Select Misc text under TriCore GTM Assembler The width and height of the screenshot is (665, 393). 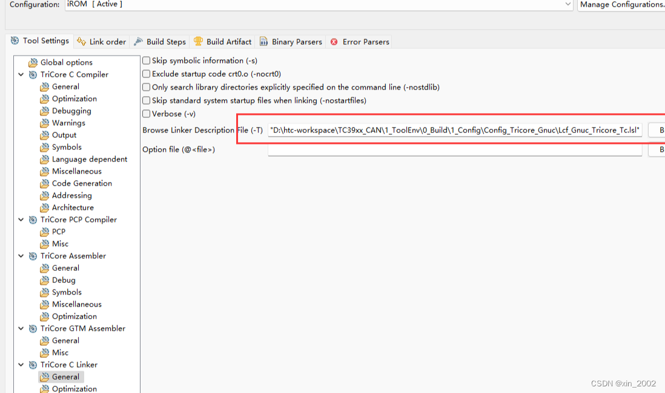60,352
